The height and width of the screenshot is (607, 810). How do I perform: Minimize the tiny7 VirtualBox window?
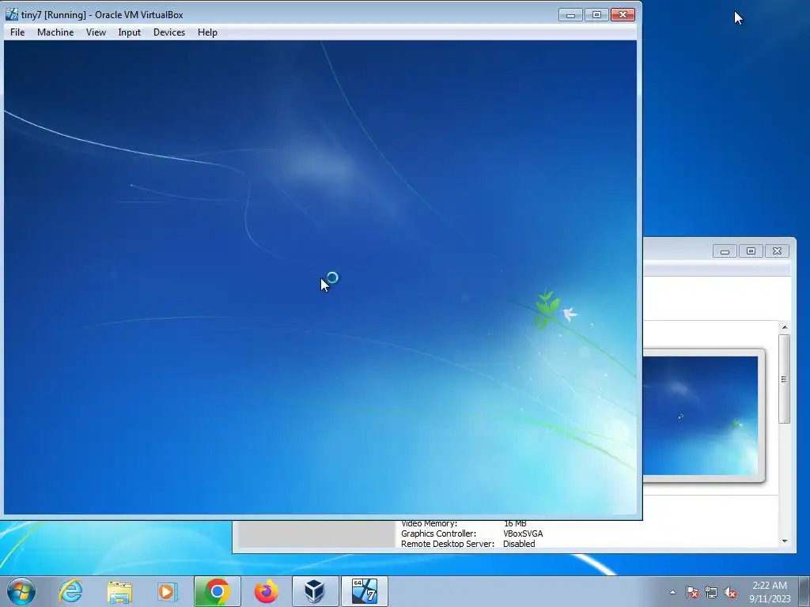(x=570, y=15)
